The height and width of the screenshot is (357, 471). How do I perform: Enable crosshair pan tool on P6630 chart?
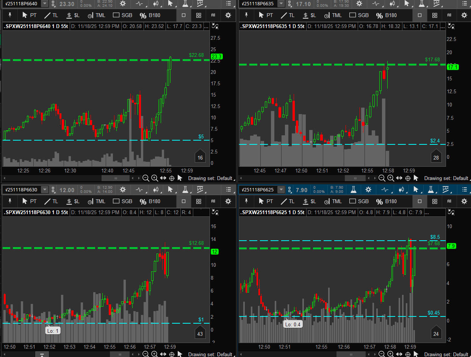click(171, 354)
